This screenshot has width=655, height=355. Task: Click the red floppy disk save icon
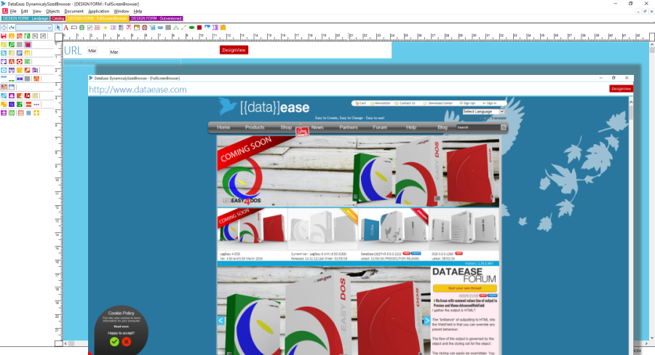pos(4,36)
